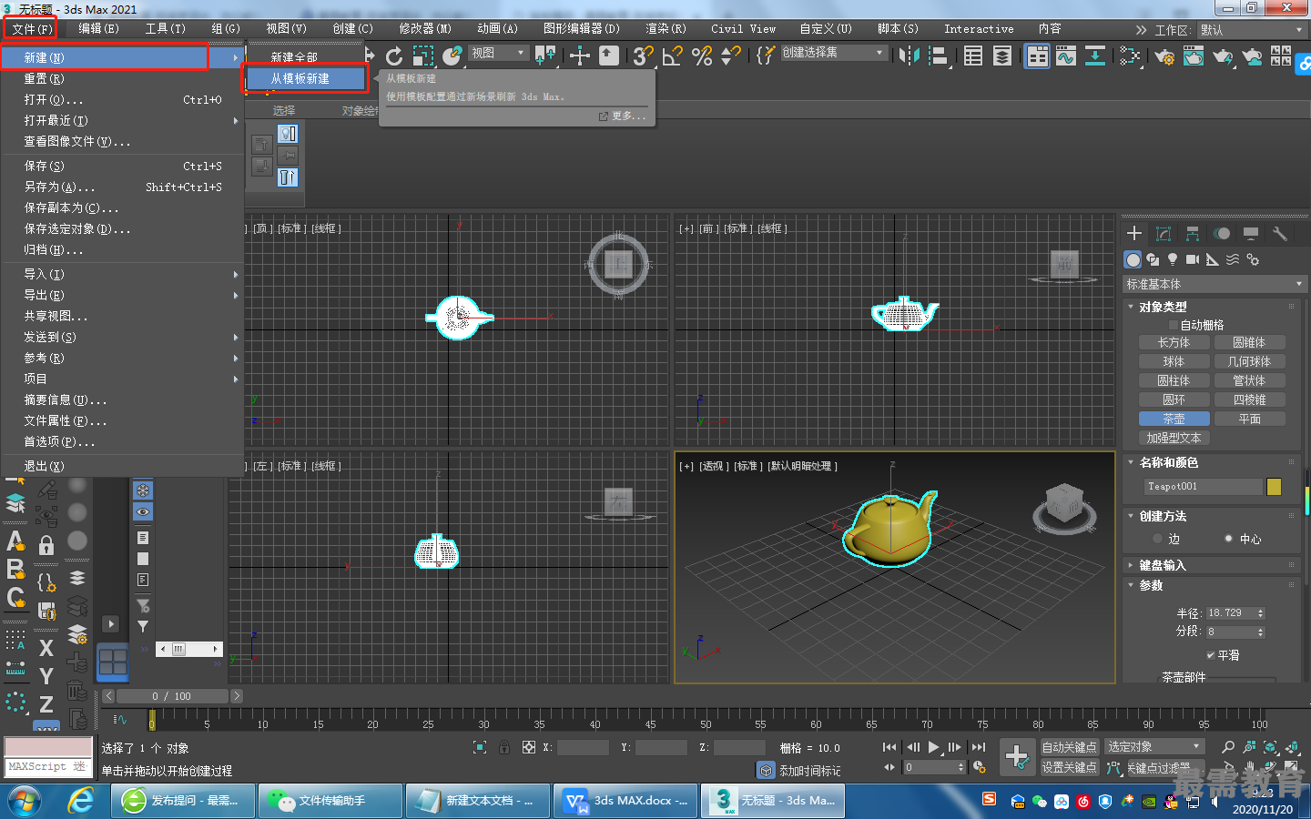The height and width of the screenshot is (819, 1311).
Task: Click the 圆柱体 cylinder primitive button
Action: pos(1174,380)
